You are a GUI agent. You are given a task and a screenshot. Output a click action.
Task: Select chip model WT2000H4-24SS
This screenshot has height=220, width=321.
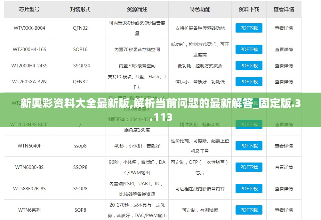29,66
